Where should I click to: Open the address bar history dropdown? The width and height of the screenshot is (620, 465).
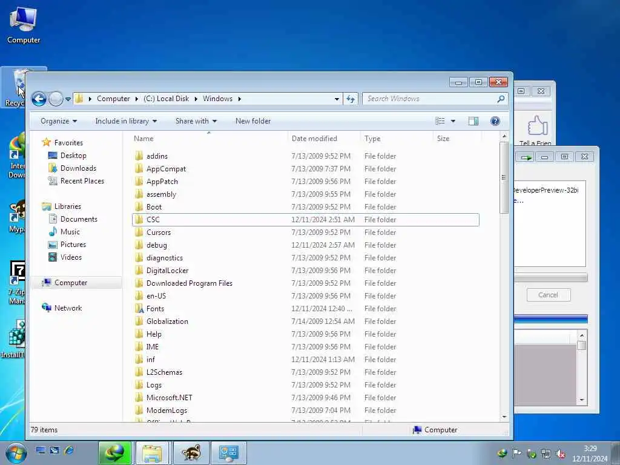(337, 99)
